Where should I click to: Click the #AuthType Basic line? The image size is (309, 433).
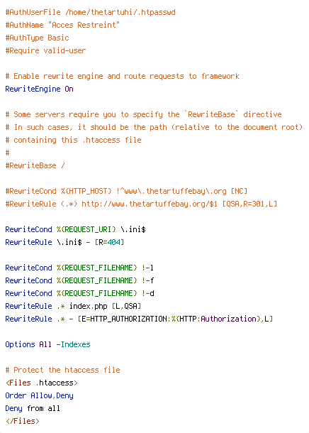(x=38, y=38)
